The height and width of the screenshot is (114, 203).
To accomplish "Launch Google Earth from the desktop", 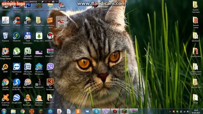I will point(17,99).
